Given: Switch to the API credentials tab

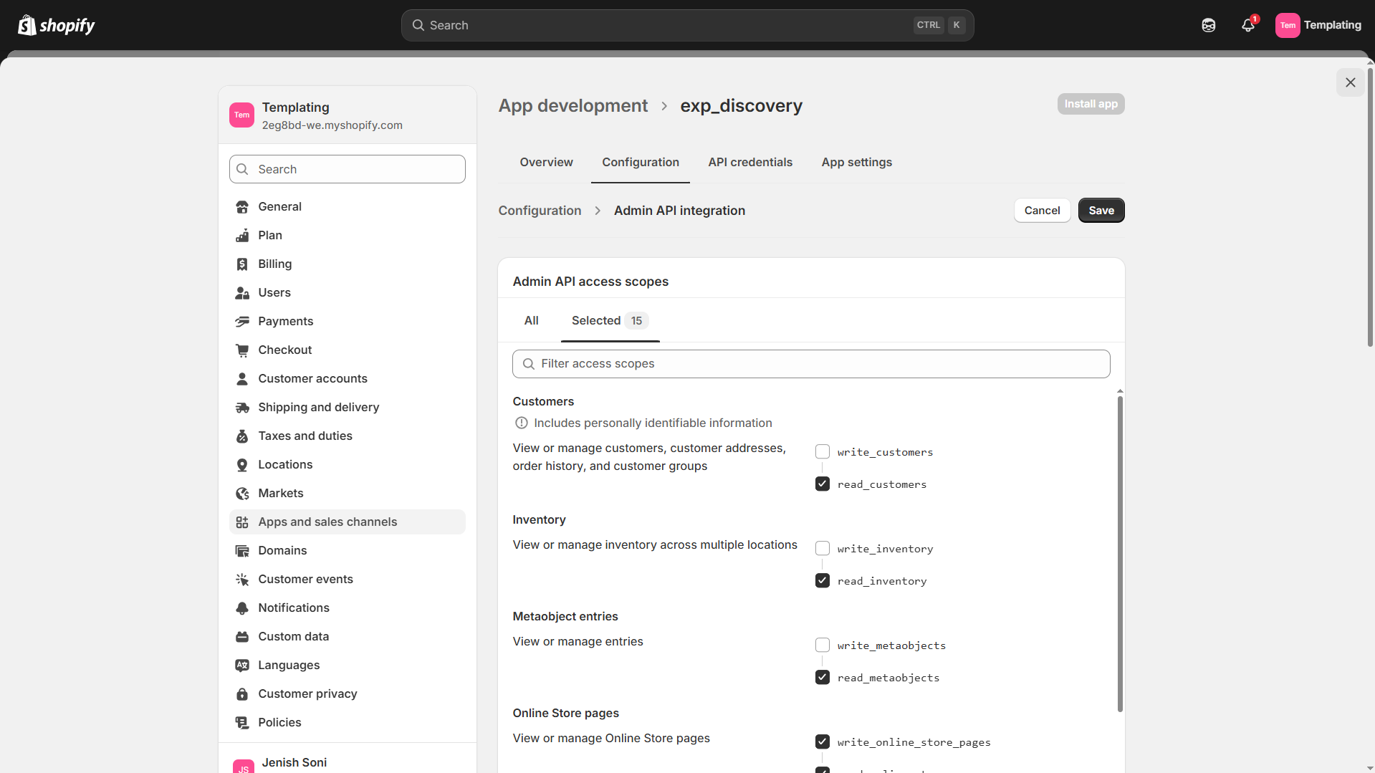Looking at the screenshot, I should pos(750,163).
